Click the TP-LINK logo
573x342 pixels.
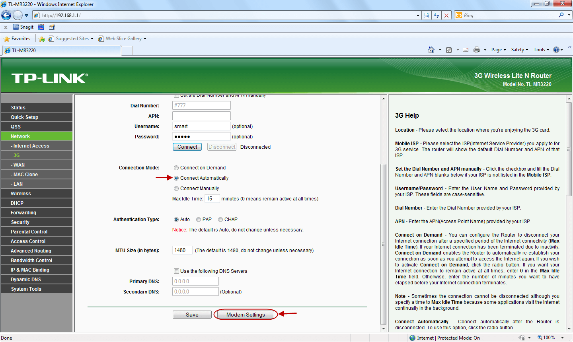50,78
